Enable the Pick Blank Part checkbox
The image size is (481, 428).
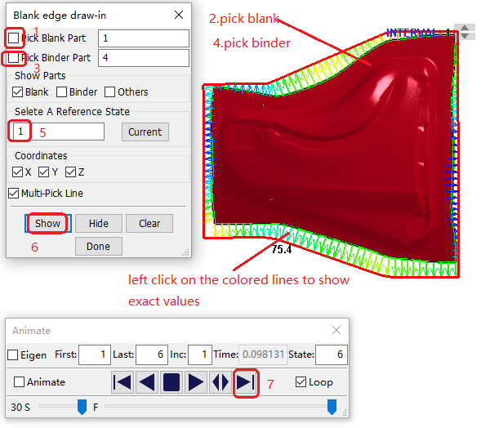(x=13, y=38)
